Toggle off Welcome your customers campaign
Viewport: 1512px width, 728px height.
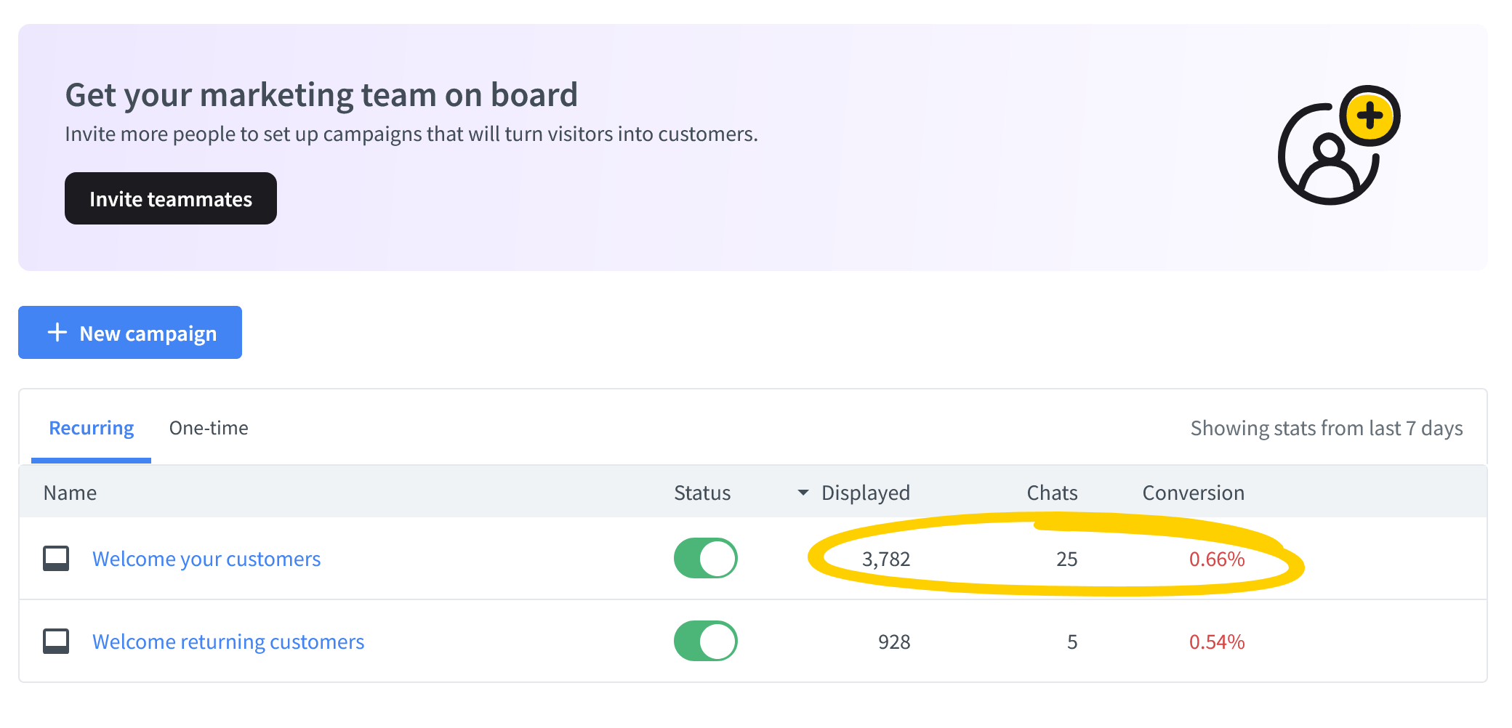tap(705, 559)
